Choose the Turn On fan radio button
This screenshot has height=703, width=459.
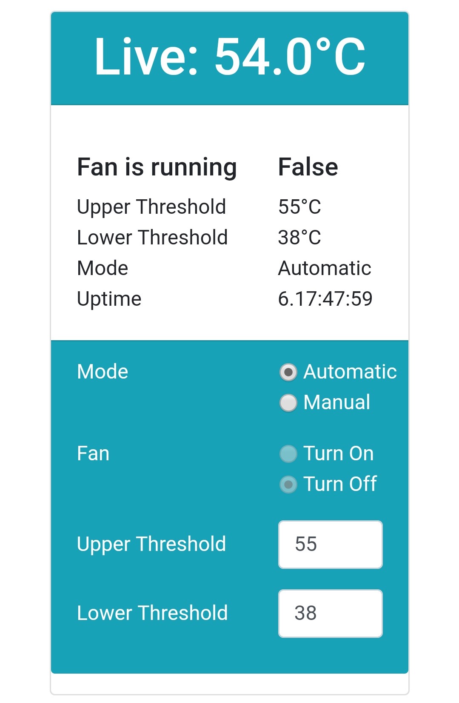pos(288,454)
